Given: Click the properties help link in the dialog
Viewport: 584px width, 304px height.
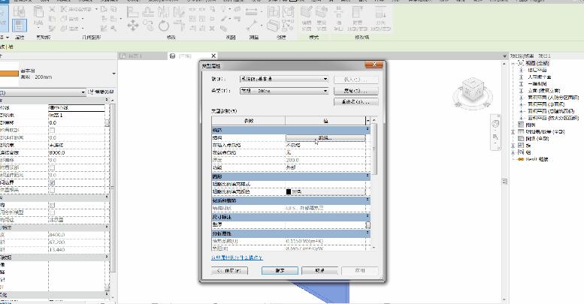Looking at the screenshot, I should (237, 257).
